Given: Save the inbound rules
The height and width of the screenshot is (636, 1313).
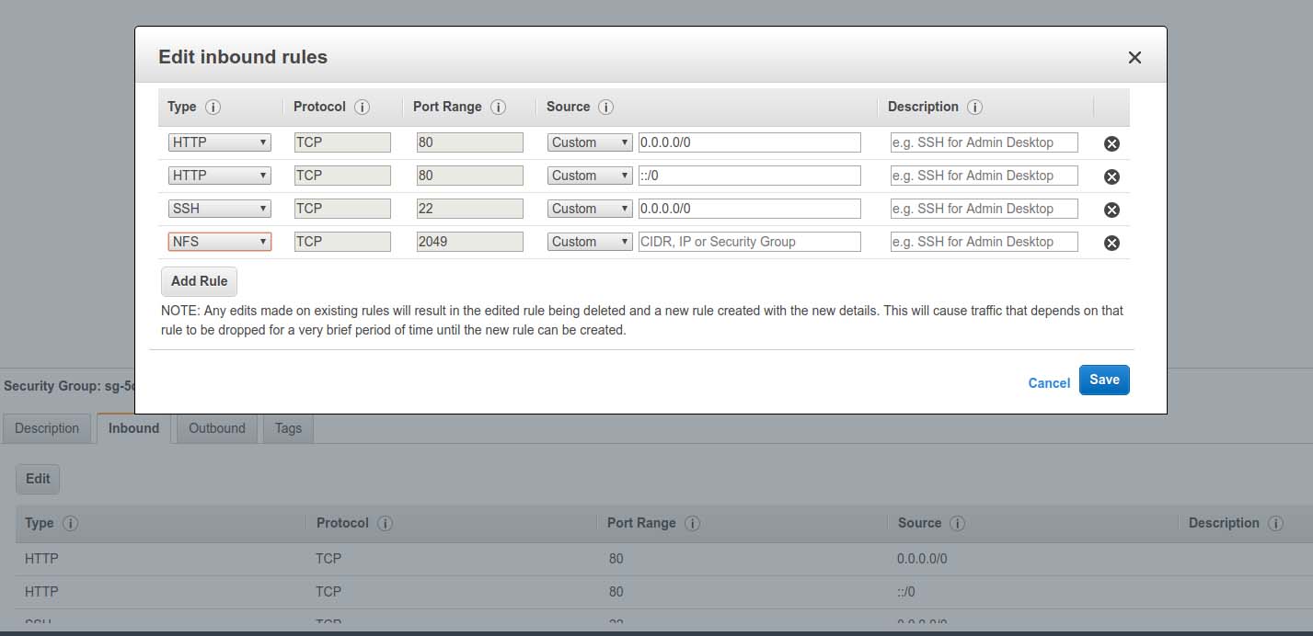Looking at the screenshot, I should point(1104,380).
